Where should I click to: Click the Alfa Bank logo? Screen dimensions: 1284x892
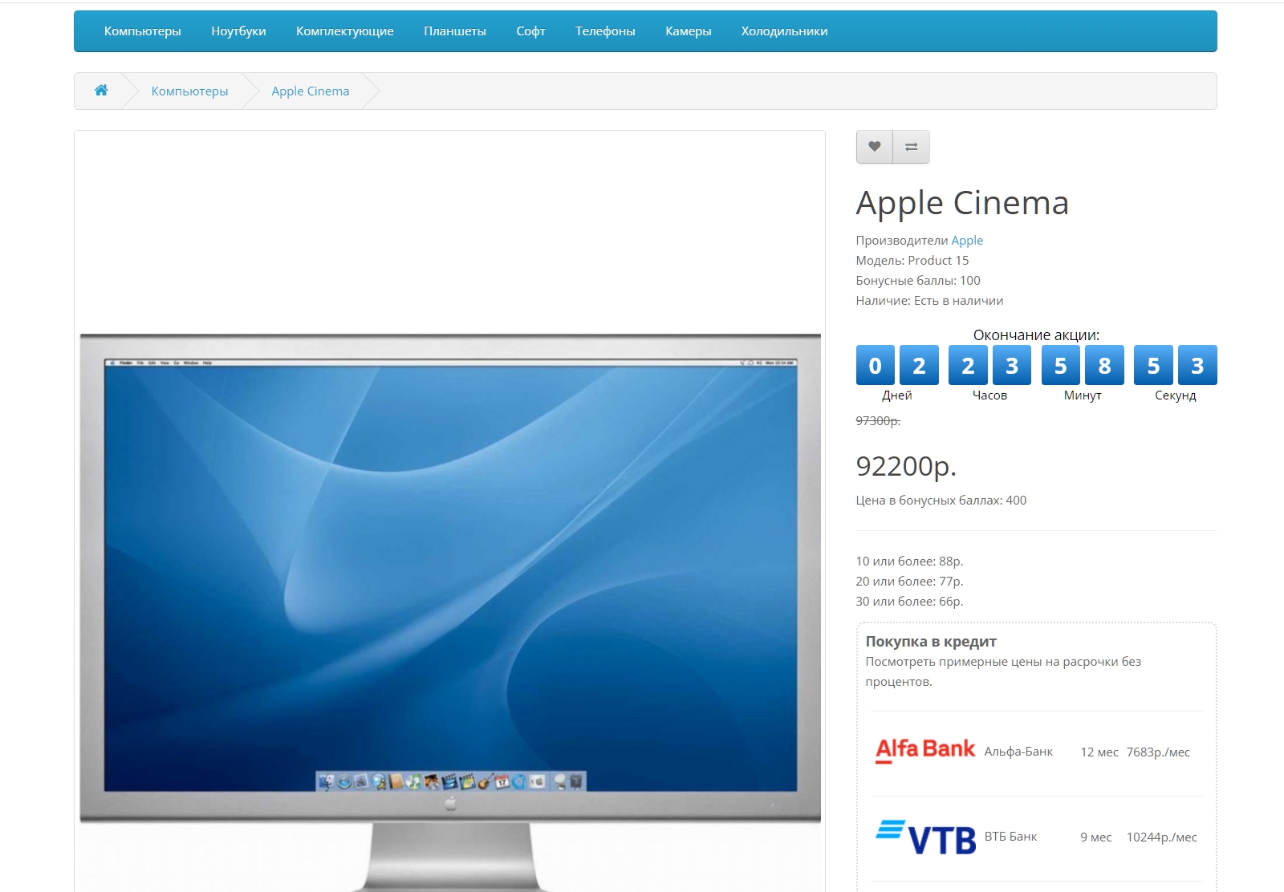[x=925, y=751]
